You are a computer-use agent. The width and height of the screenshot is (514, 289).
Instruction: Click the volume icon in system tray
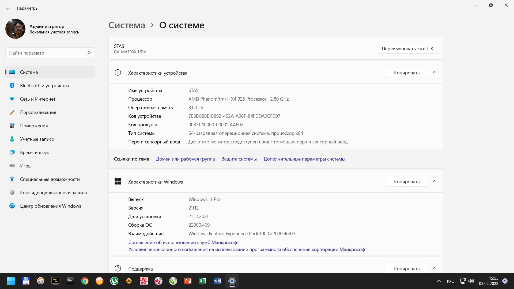pos(471,281)
